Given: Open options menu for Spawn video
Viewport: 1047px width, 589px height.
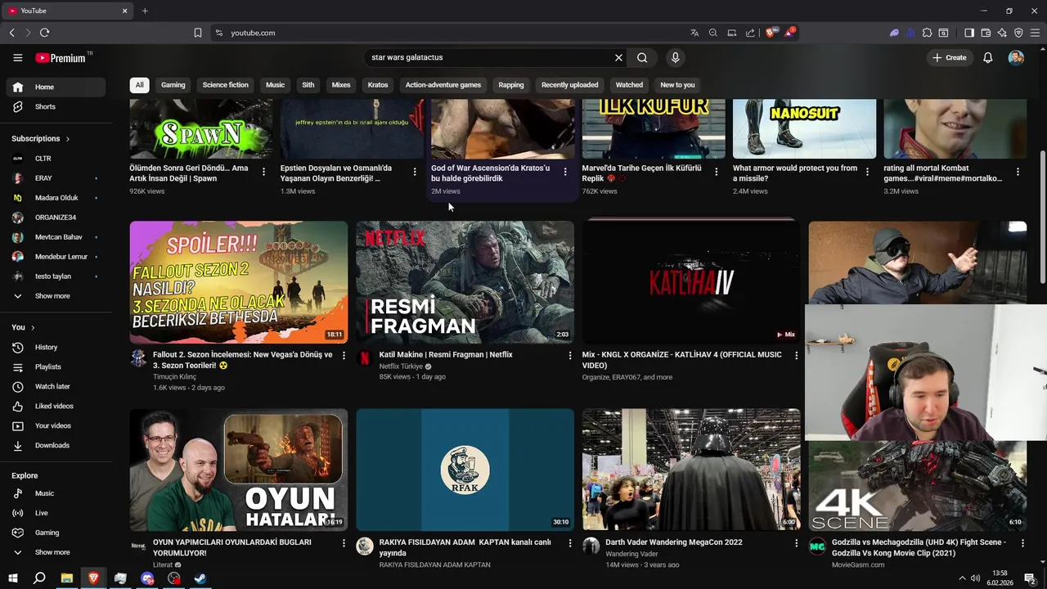Looking at the screenshot, I should coord(263,172).
